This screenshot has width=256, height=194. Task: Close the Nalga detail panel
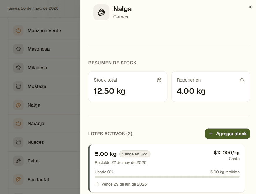(x=250, y=7)
